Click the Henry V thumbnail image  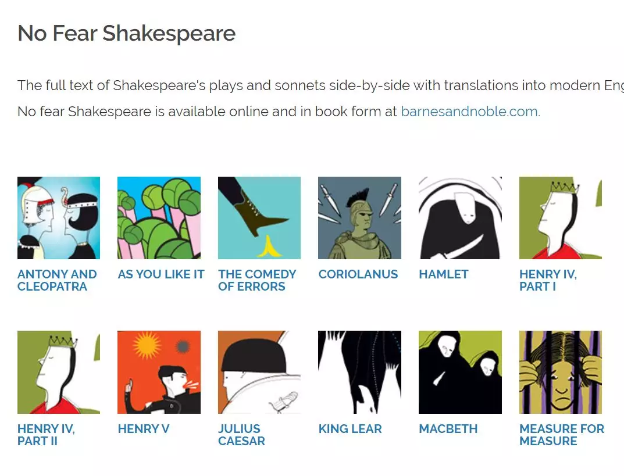[159, 372]
